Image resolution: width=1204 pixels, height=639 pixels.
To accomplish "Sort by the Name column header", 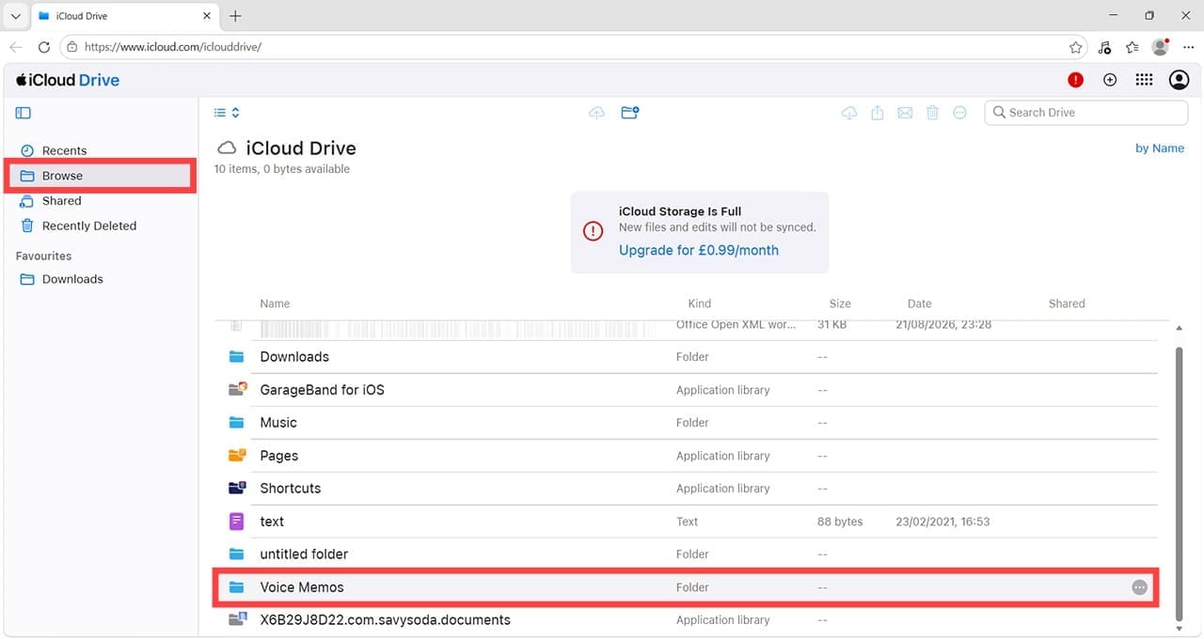I will tap(275, 304).
